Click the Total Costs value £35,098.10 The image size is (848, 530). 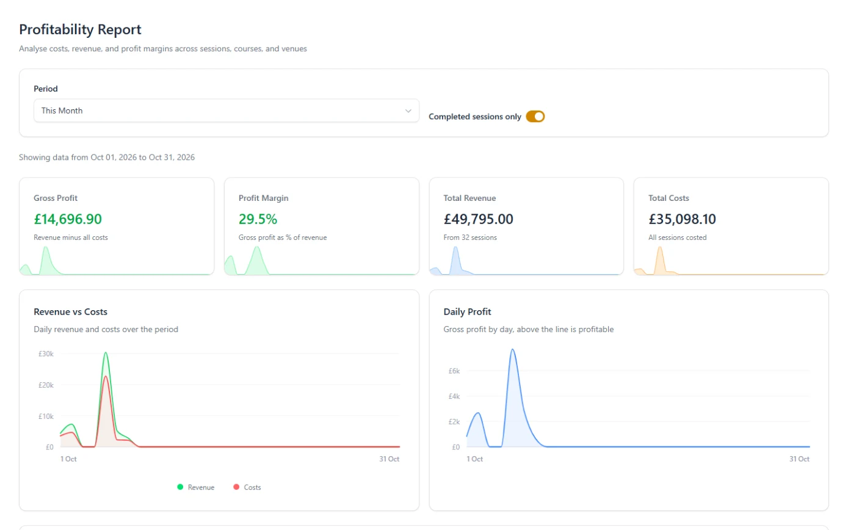click(x=683, y=219)
